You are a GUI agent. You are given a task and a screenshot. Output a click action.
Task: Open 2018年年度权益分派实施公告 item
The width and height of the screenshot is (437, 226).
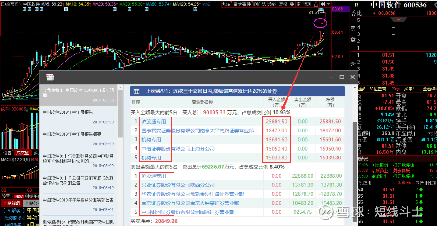click(x=78, y=205)
